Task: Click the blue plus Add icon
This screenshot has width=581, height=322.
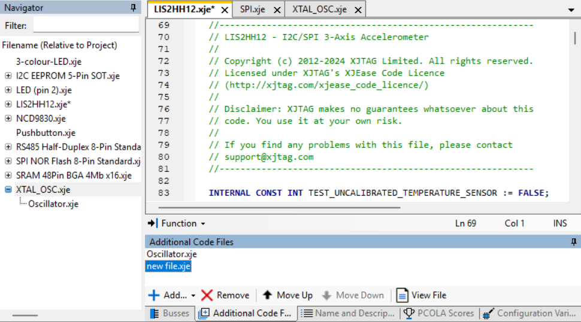Action: 154,295
